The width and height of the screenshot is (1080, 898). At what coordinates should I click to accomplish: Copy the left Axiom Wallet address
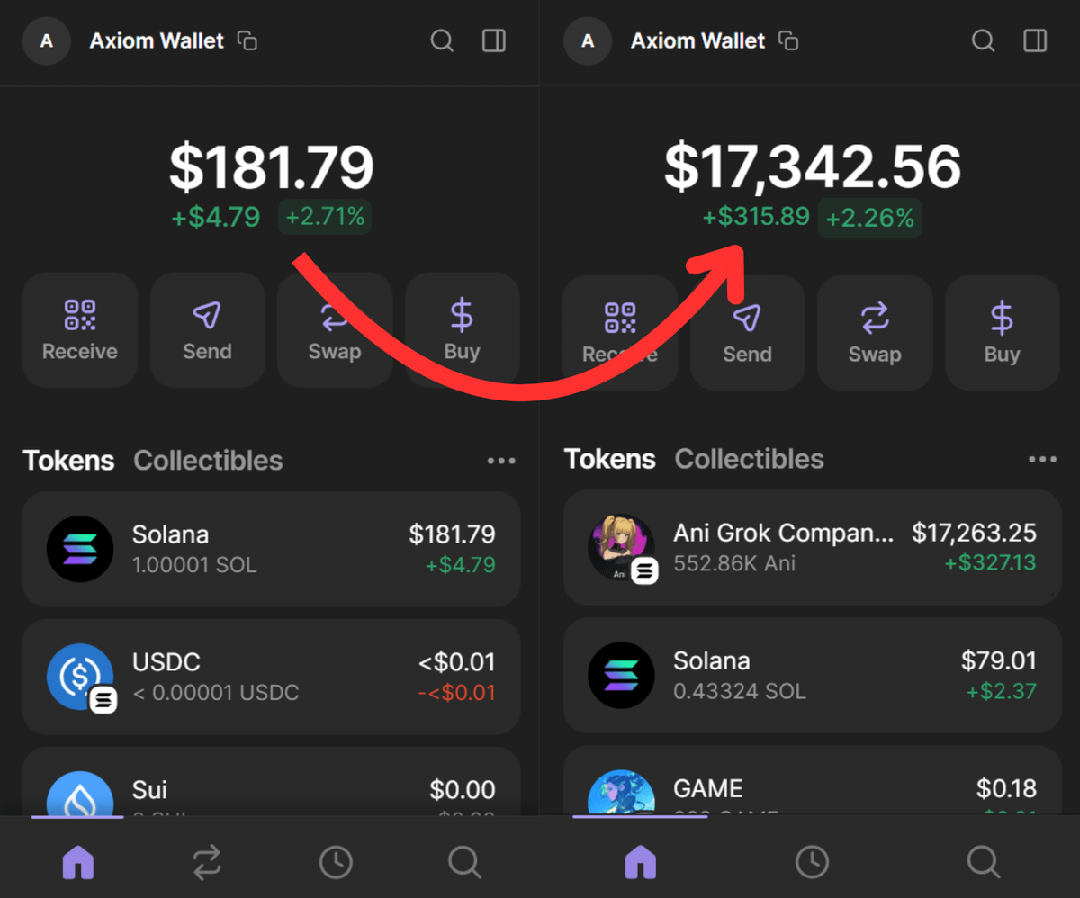pyautogui.click(x=247, y=41)
